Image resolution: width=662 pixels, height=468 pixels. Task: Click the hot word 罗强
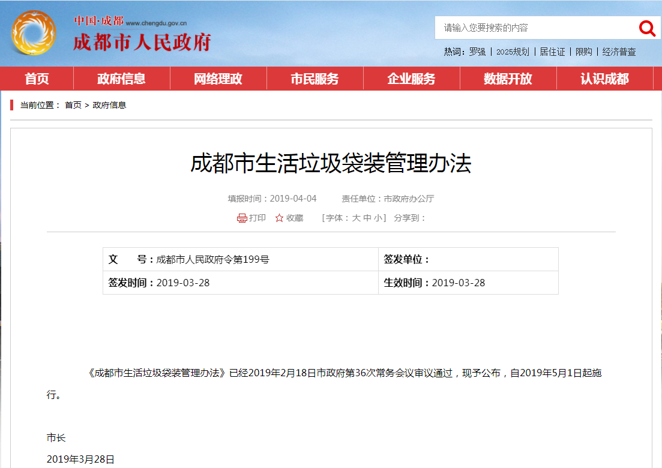pyautogui.click(x=477, y=52)
